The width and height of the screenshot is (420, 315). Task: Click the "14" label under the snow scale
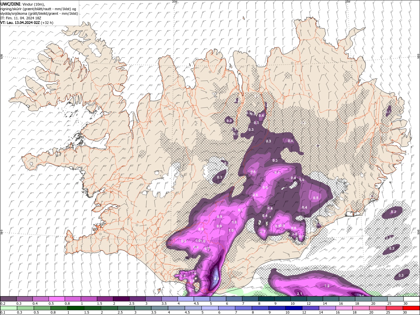point(325,304)
